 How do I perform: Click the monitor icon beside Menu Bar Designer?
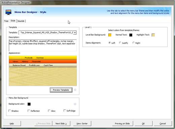[8, 12]
